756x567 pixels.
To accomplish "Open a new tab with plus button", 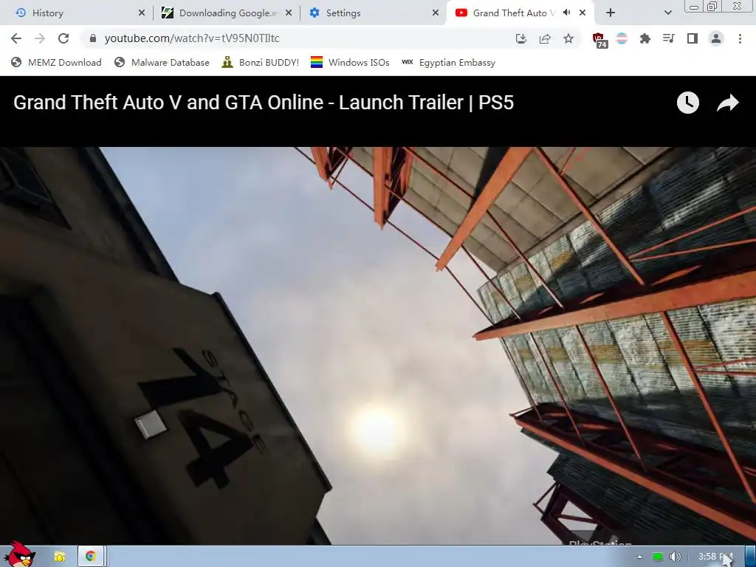I will [x=611, y=13].
